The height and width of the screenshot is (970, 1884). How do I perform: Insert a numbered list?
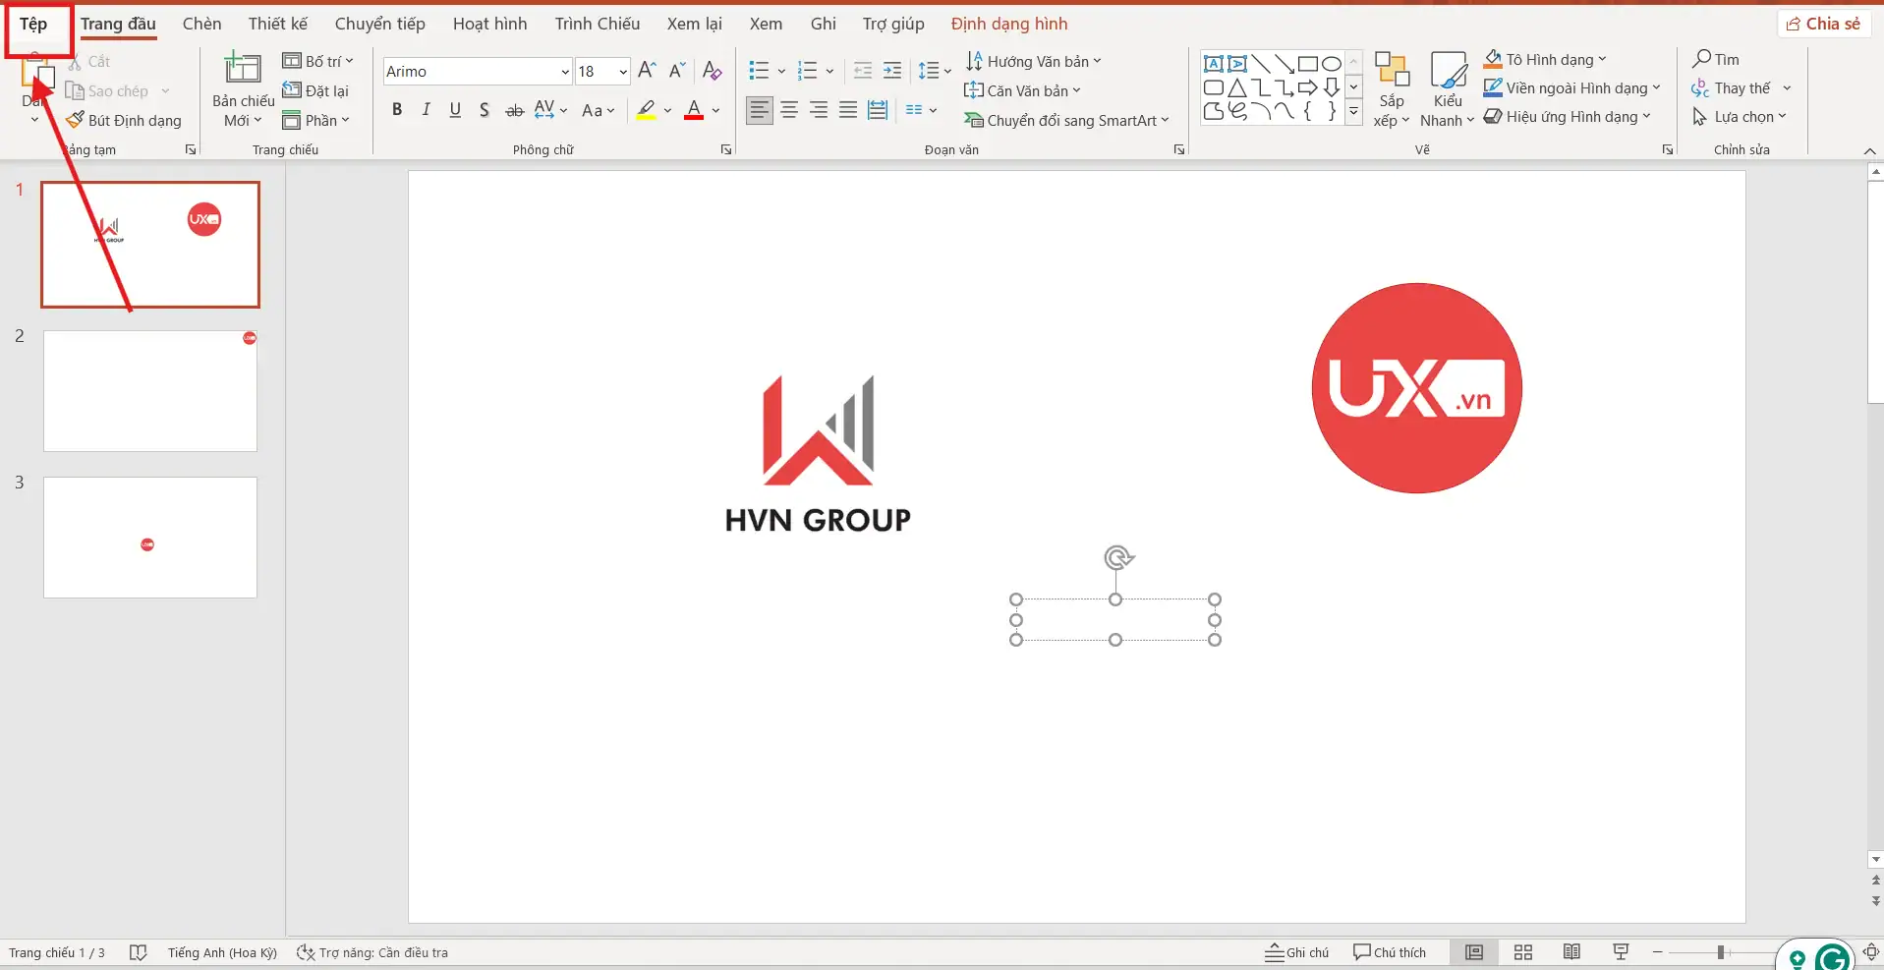[x=808, y=71]
